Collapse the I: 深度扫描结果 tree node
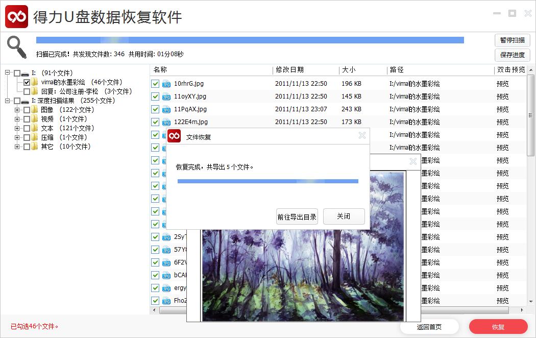Screen dimensions: 536x338 click(x=7, y=101)
